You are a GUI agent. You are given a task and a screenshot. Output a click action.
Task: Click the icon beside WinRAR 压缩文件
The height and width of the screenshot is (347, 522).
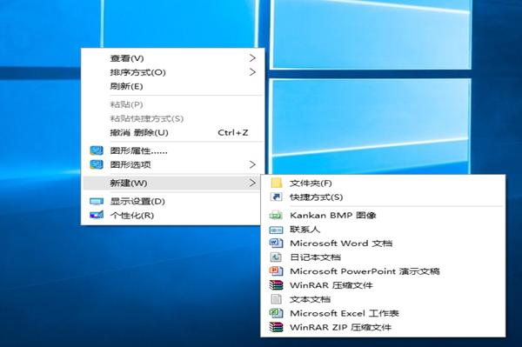[277, 285]
